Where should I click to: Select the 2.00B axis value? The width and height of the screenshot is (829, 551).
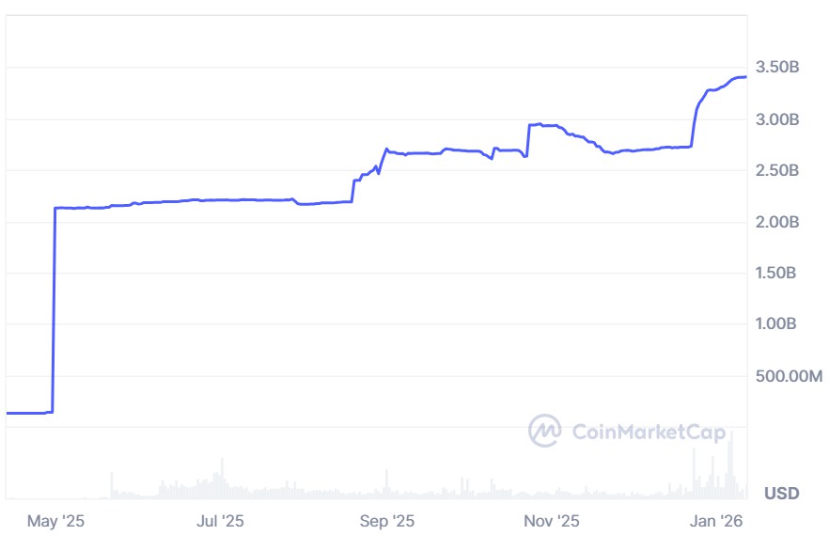coord(776,222)
